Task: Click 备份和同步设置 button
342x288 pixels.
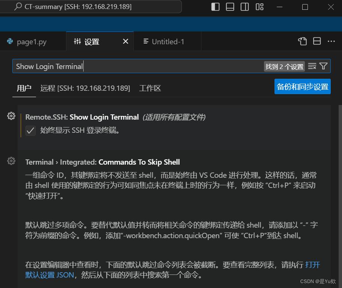Action: click(x=302, y=87)
